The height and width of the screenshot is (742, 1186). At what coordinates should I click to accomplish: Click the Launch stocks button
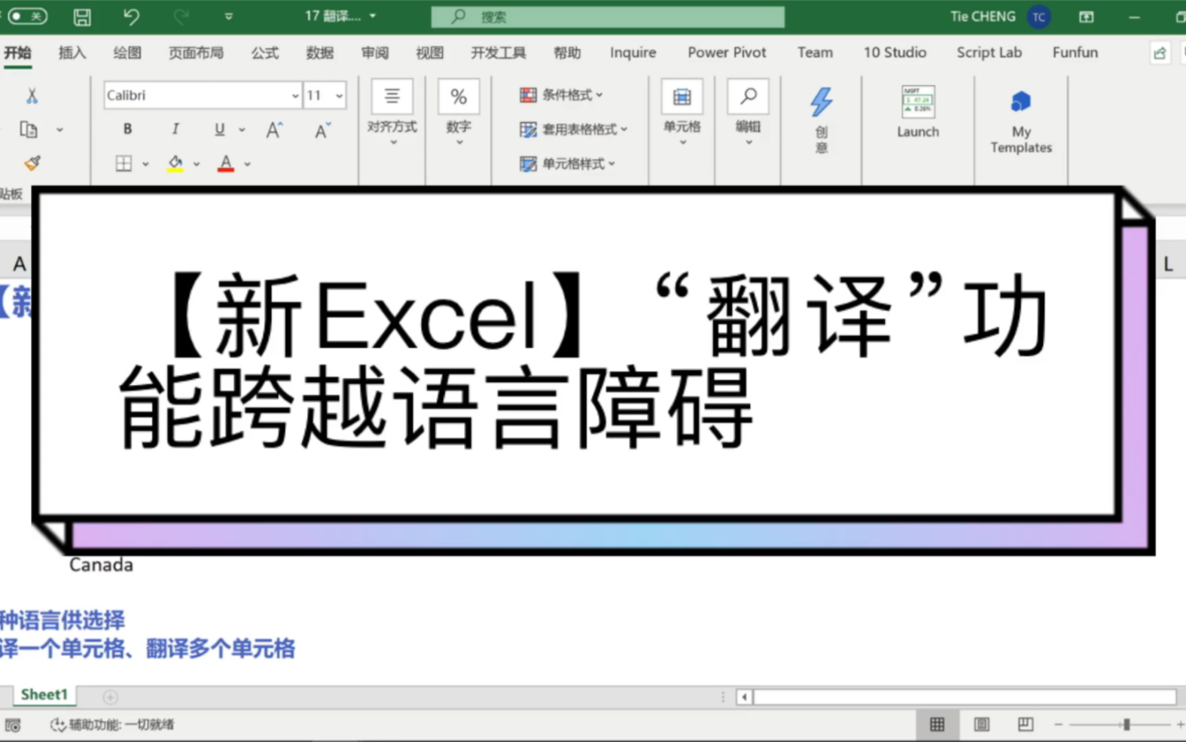point(918,111)
